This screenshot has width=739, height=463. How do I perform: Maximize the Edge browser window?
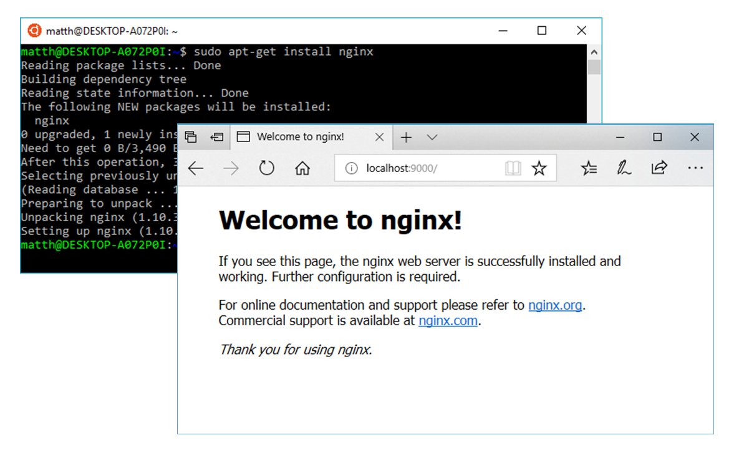657,137
